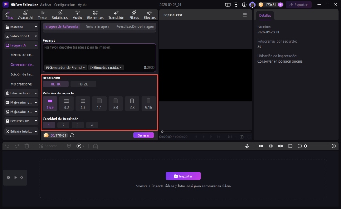Screen dimensions: 341x209
Task: Open the Detalles tab
Action: point(265,15)
